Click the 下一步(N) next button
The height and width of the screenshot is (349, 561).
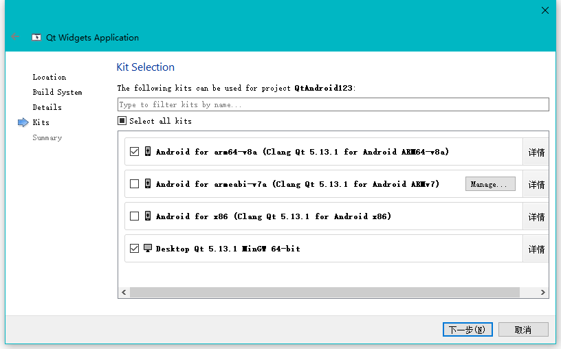(467, 329)
